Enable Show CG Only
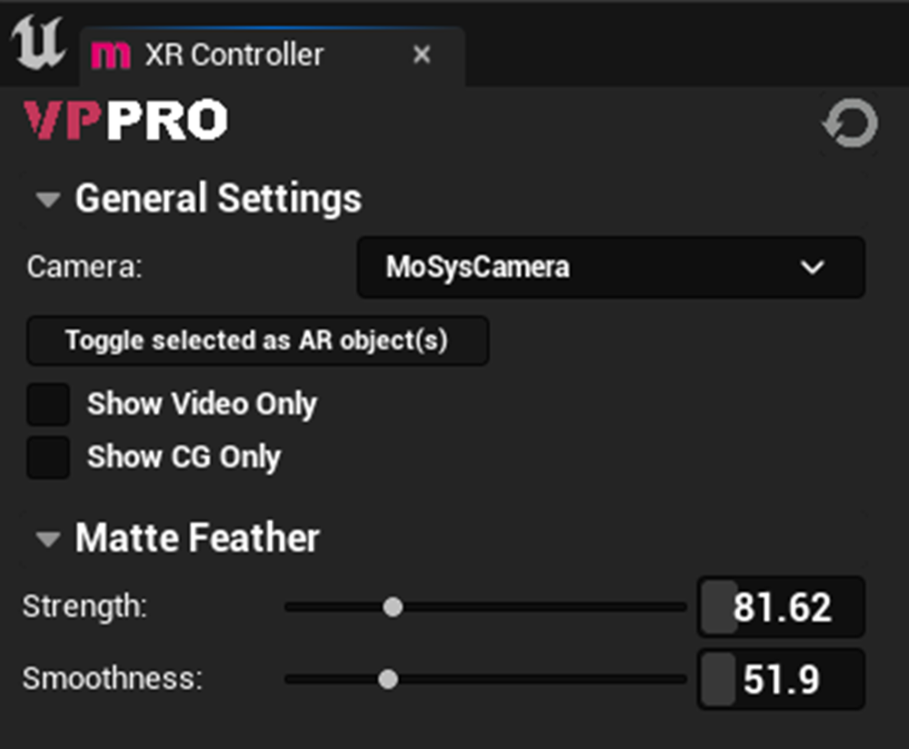 pyautogui.click(x=47, y=457)
